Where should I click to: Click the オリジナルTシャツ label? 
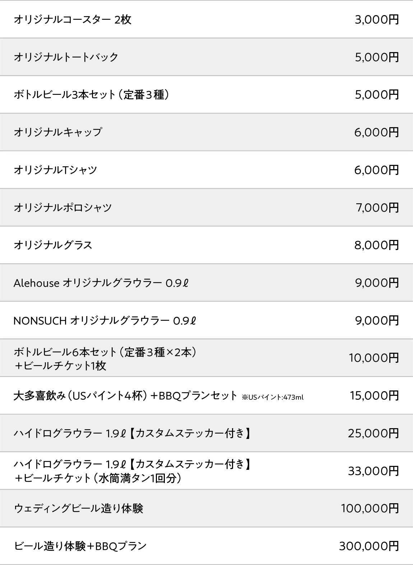click(55, 170)
